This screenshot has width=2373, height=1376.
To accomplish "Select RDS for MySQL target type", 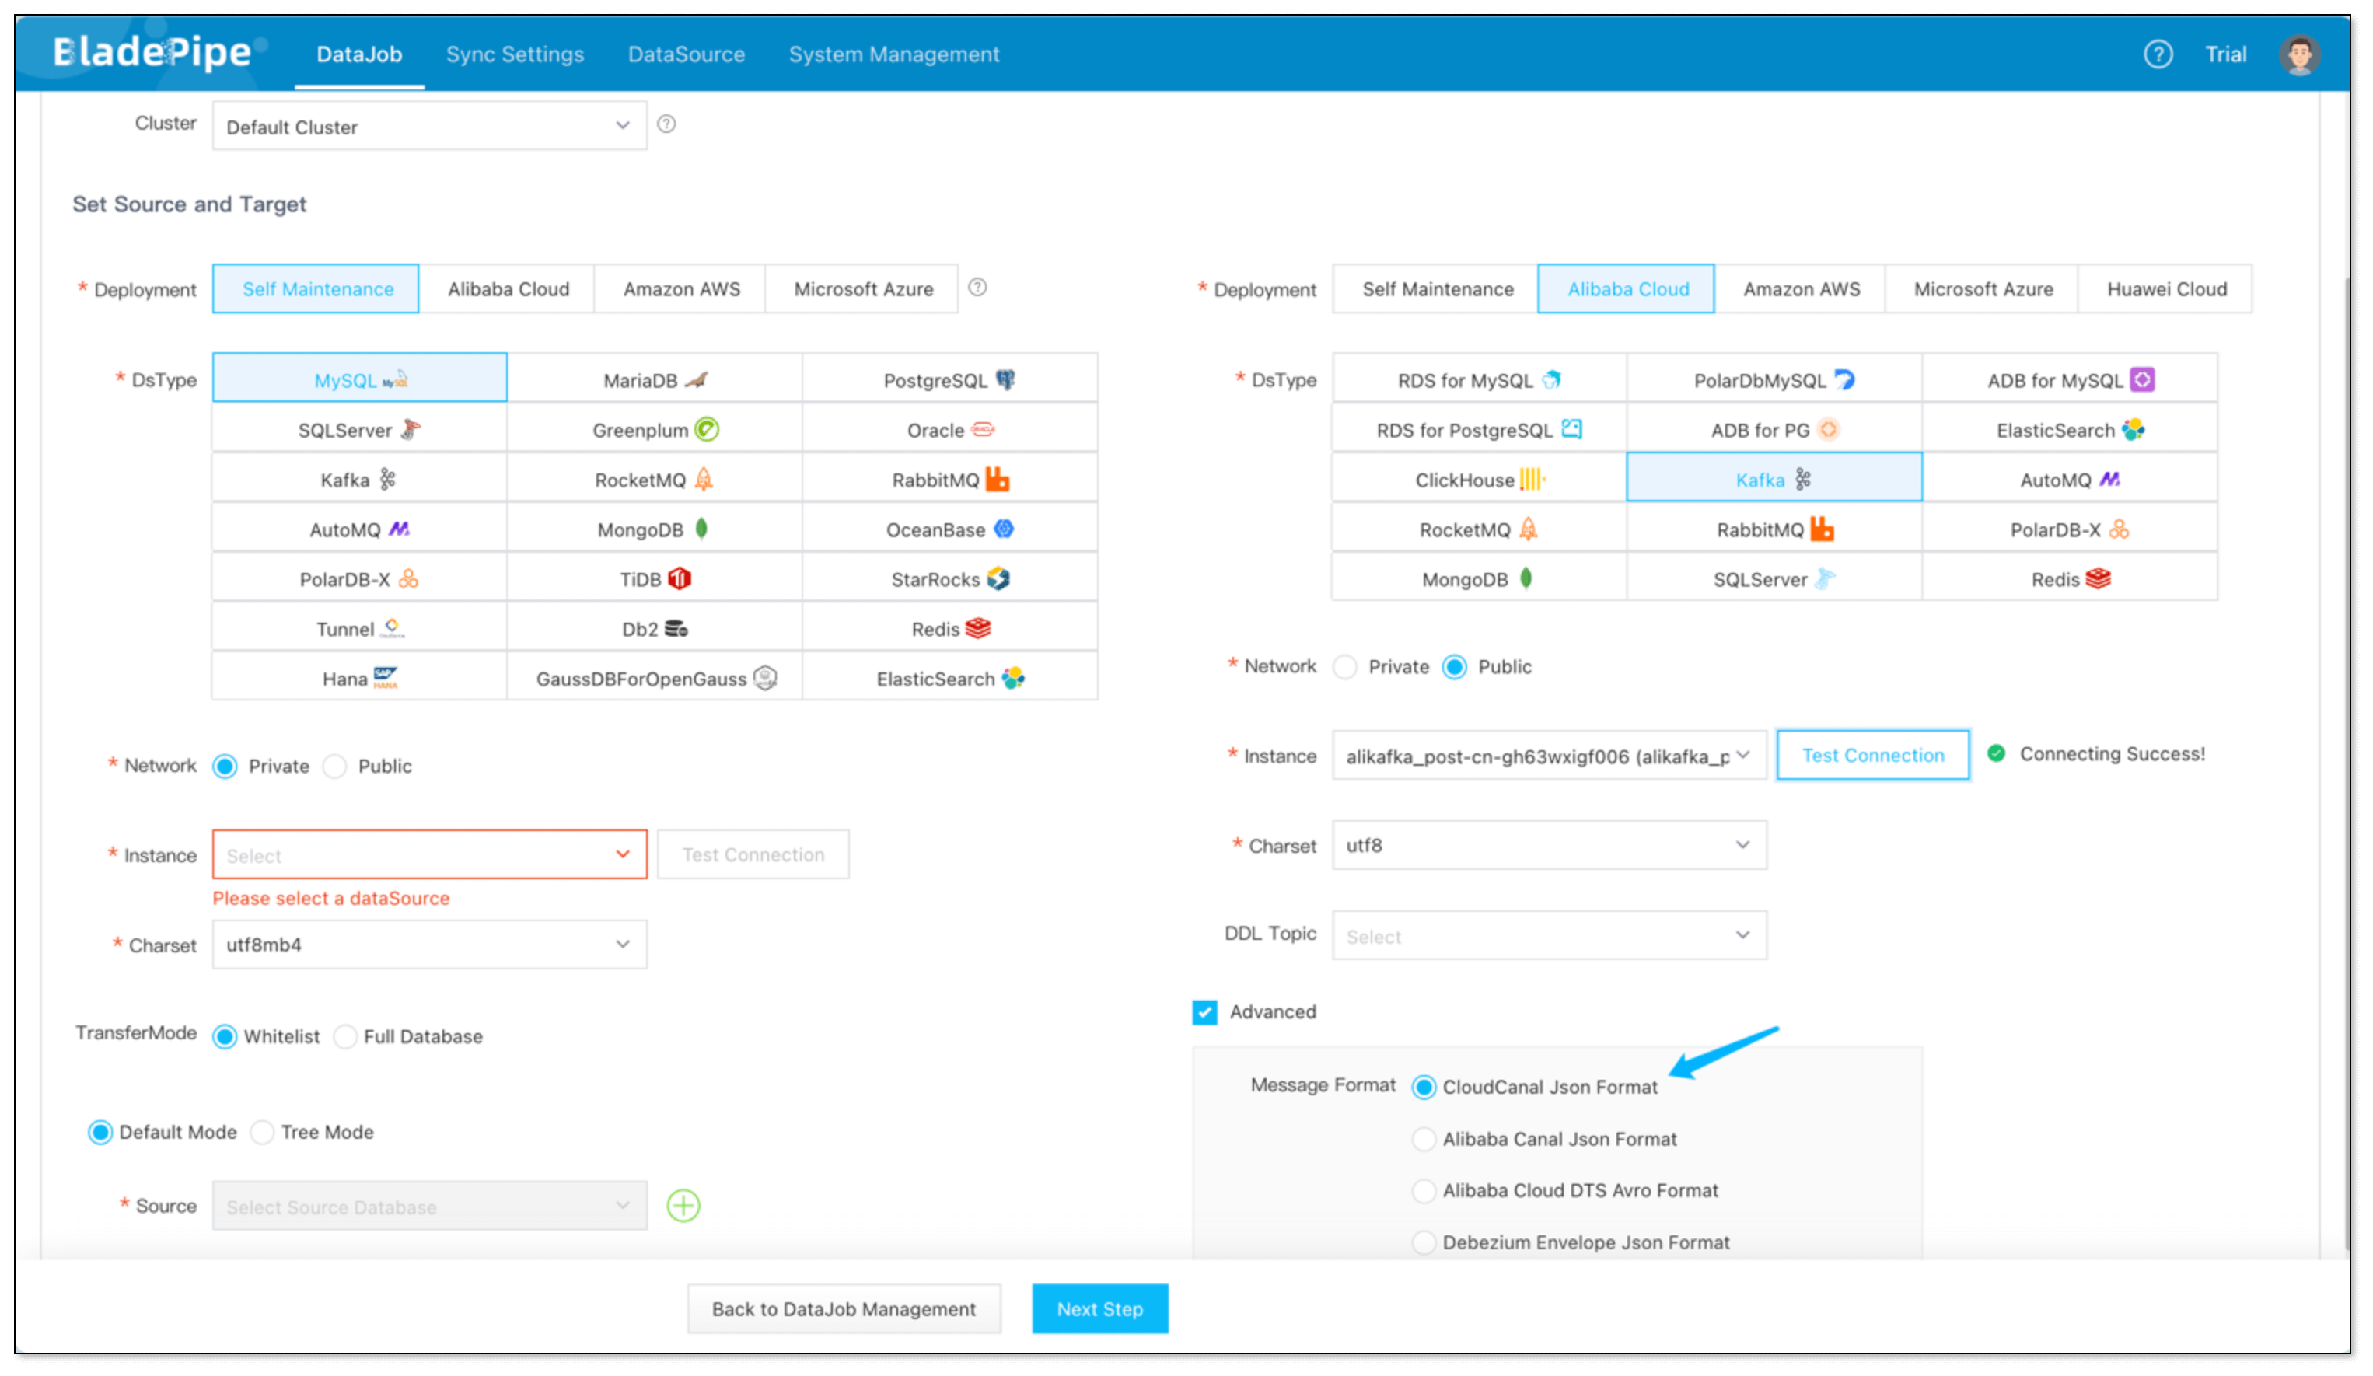I will pos(1478,379).
